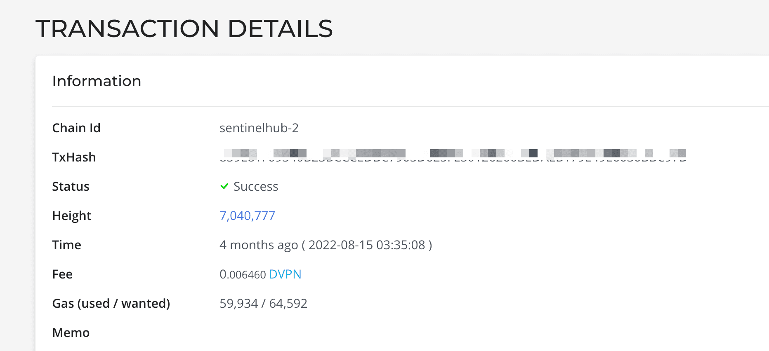Click the green Success checkmark icon
The height and width of the screenshot is (351, 769).
coord(224,186)
